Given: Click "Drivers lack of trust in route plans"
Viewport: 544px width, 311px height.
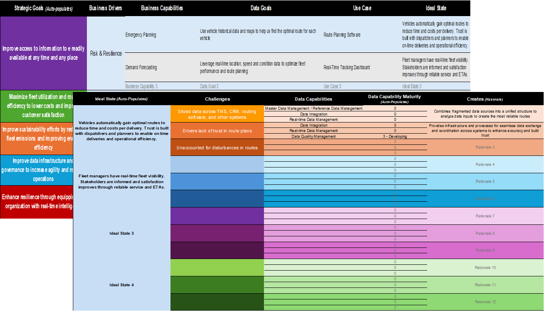Looking at the screenshot, I should (x=217, y=130).
